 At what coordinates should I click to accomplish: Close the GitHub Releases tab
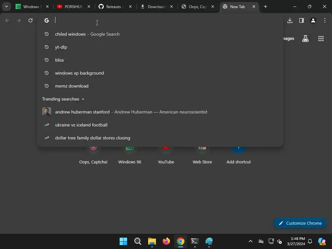coord(130,6)
